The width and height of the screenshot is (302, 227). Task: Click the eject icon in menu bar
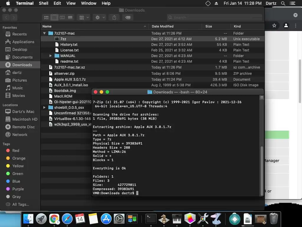point(216,3)
